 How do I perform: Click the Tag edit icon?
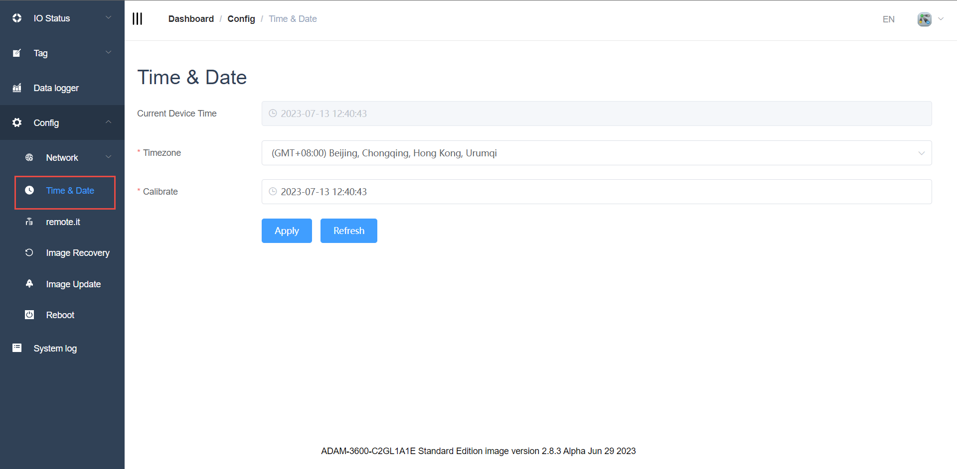(17, 53)
